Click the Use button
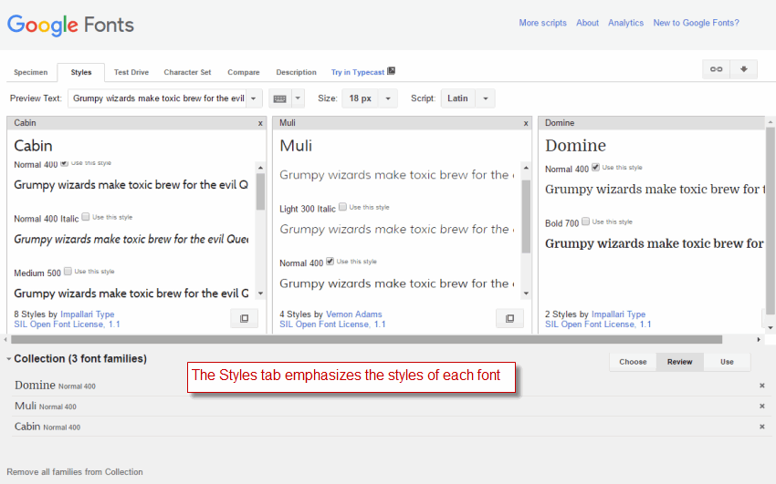The width and height of the screenshot is (776, 484). coord(727,362)
